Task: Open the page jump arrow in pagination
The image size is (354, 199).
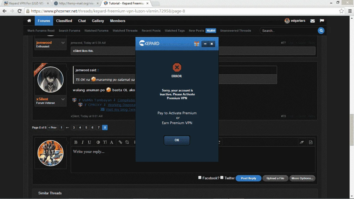Action: pyautogui.click(x=67, y=128)
